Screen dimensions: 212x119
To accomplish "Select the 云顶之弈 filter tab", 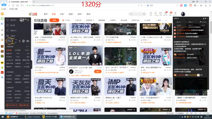I will [x=78, y=20].
